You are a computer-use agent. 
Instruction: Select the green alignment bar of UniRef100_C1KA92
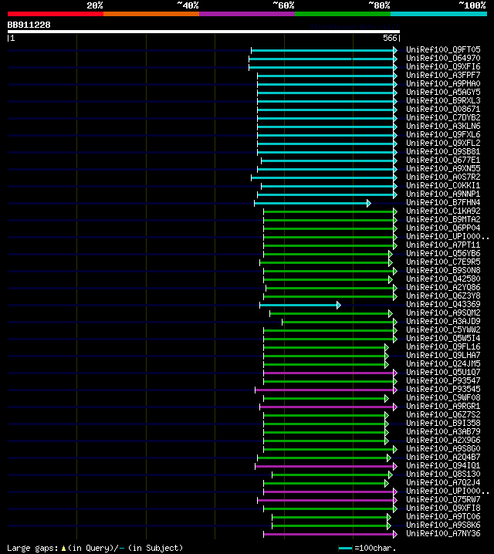(x=330, y=212)
